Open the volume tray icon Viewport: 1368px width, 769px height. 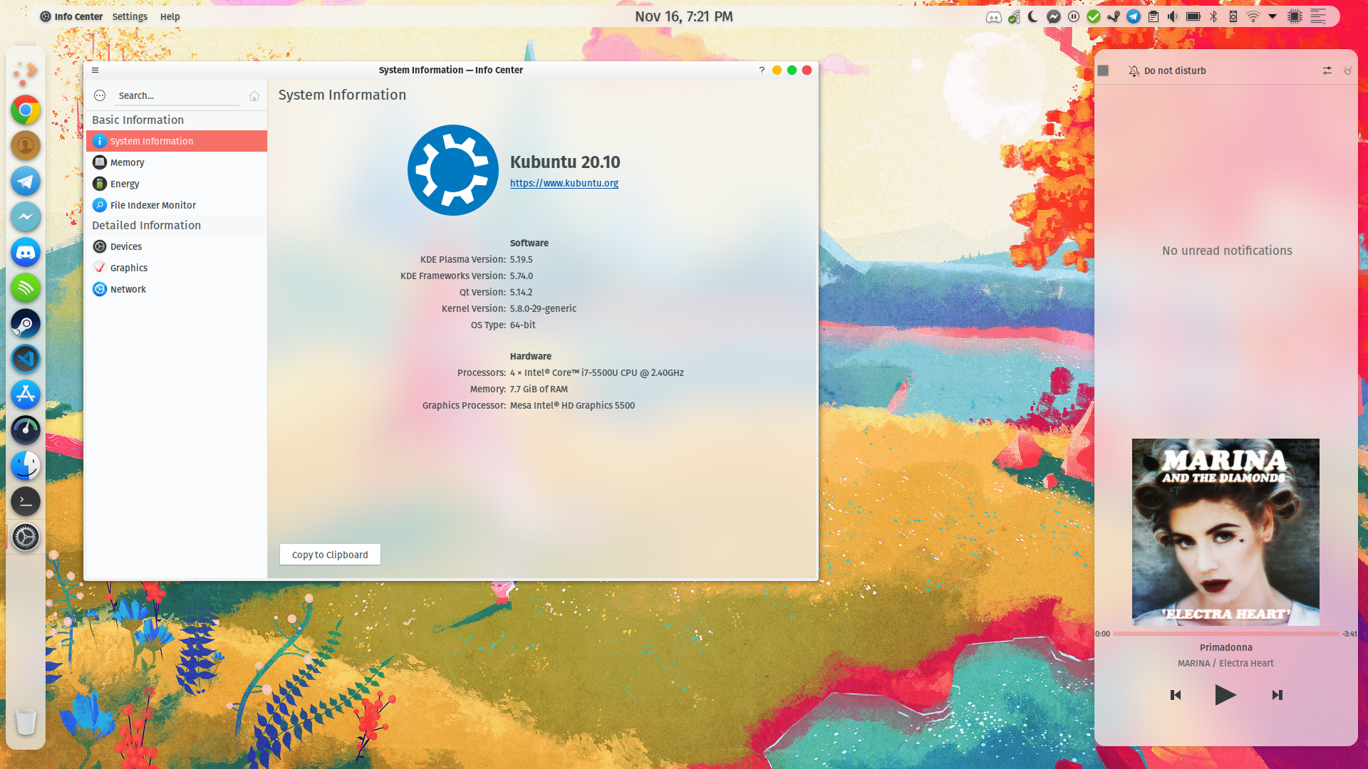[1173, 16]
